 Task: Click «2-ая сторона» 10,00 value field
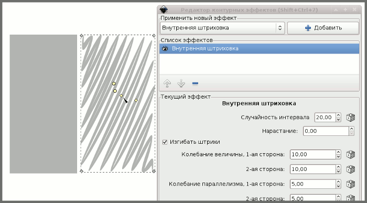coord(312,169)
